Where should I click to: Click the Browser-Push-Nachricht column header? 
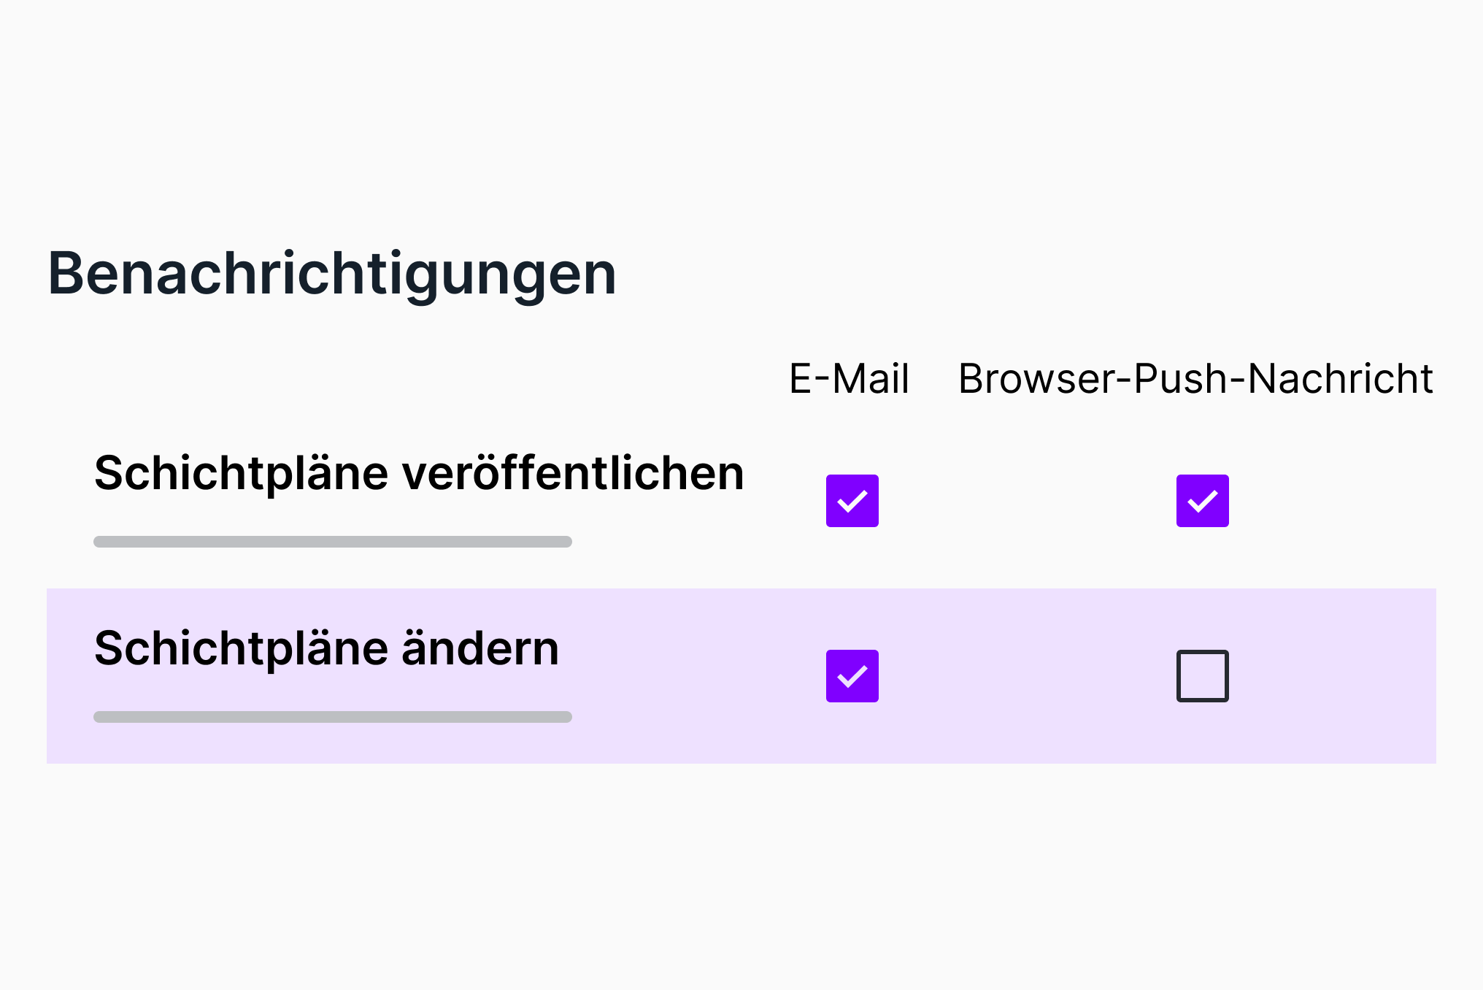coord(1195,378)
